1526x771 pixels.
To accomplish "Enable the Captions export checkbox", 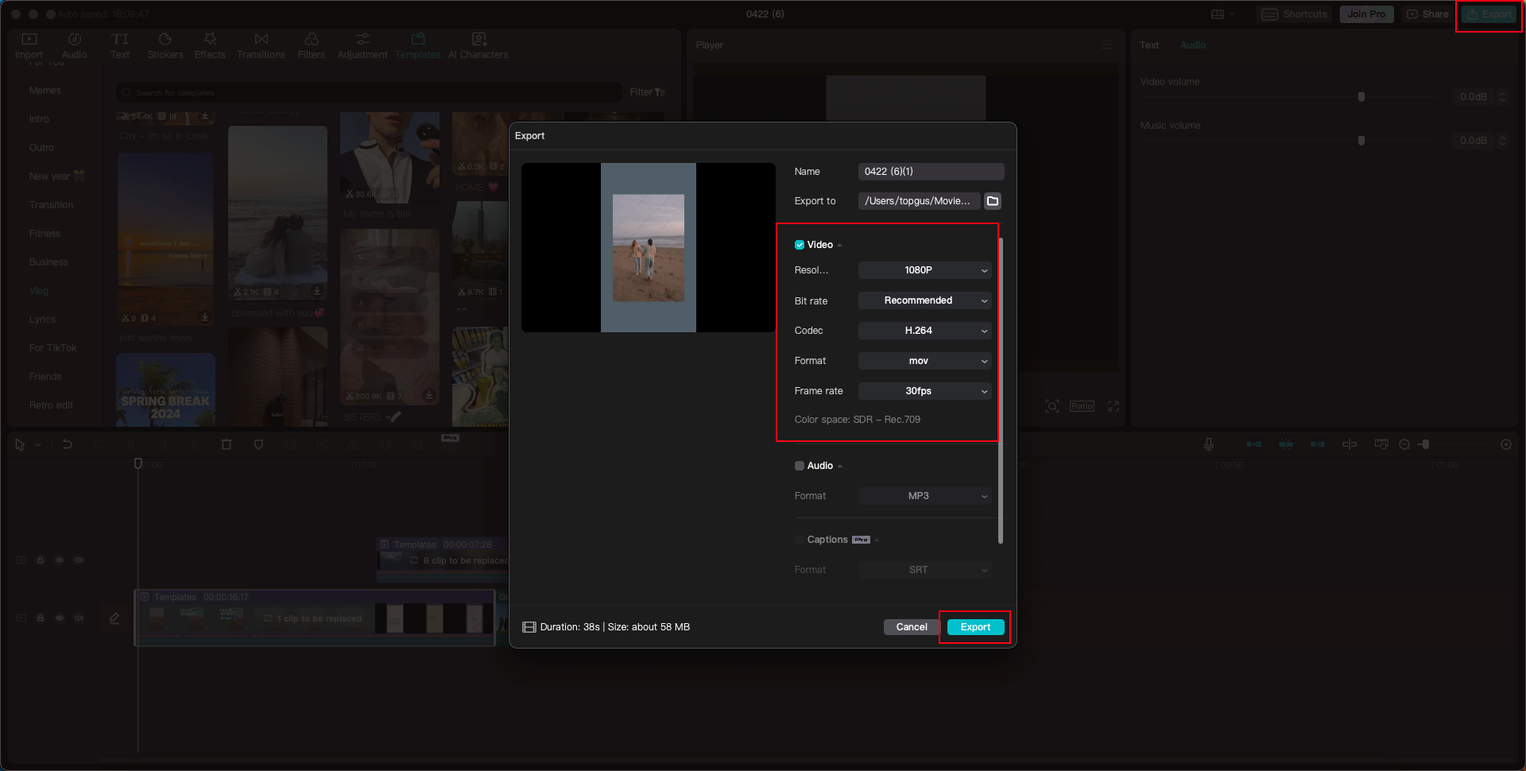I will [800, 540].
